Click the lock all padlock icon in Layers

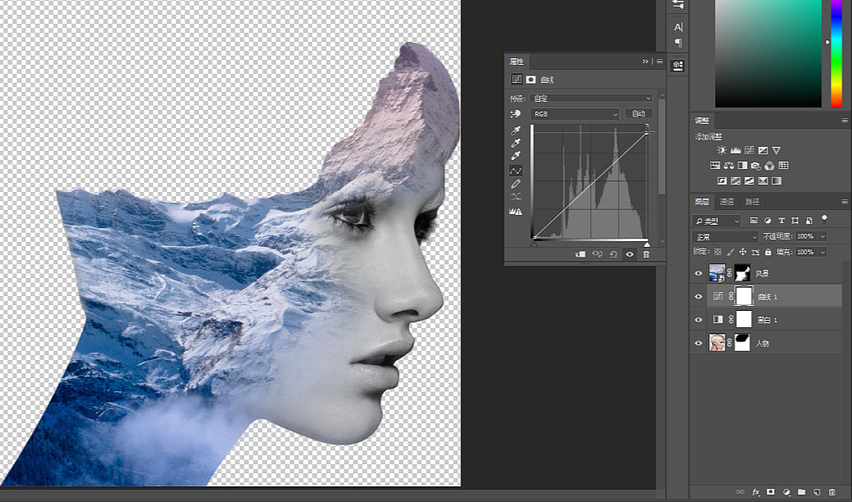click(x=767, y=252)
